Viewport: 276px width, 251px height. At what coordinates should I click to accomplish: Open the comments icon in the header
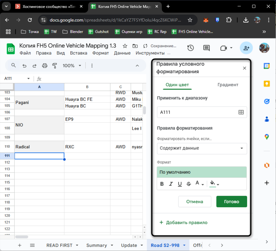(206, 48)
